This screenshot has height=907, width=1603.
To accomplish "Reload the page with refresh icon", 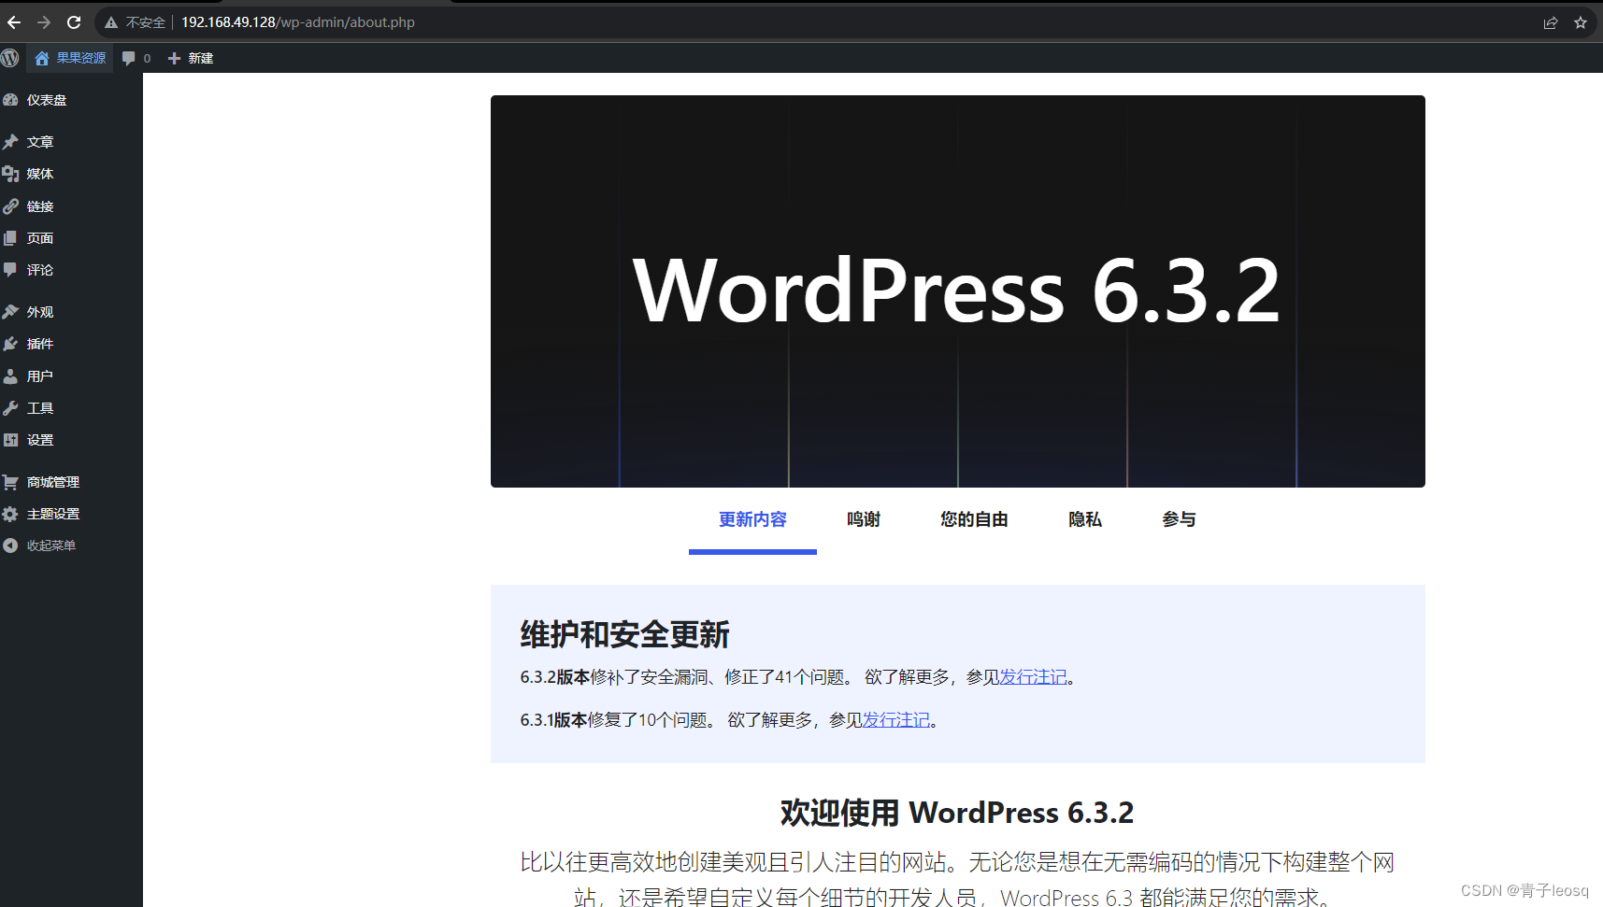I will pos(74,22).
